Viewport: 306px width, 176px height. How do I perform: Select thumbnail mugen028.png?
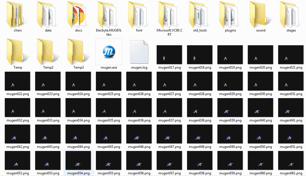(x=200, y=81)
